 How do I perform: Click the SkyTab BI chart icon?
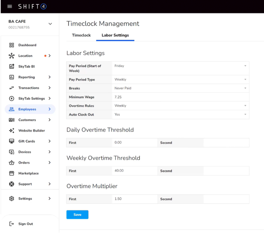(12, 66)
